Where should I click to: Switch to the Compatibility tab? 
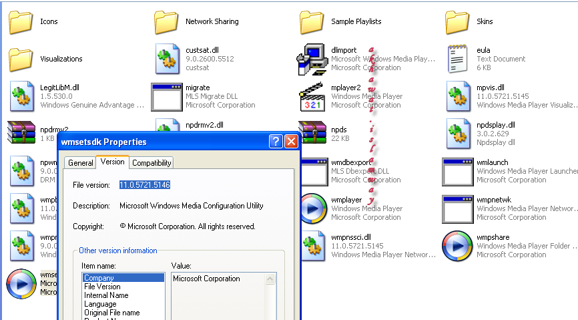[152, 163]
